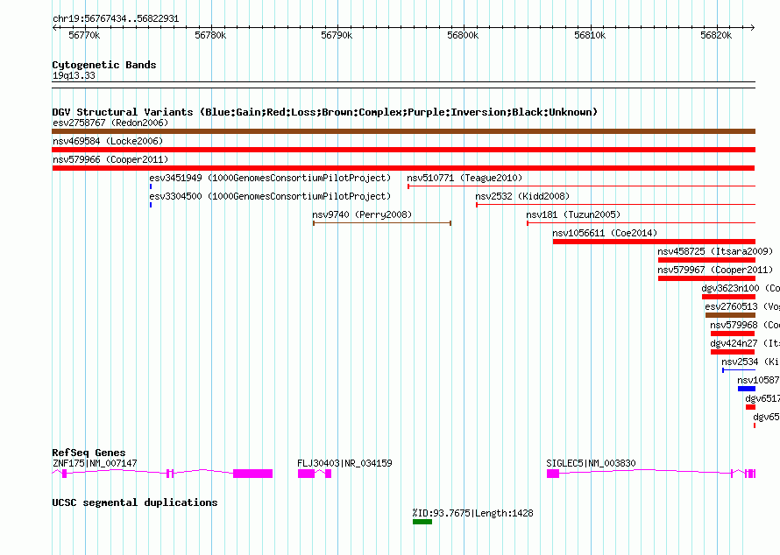
Task: Click the brown esv2758767 (Redon2006) variant bar
Action: click(x=403, y=131)
